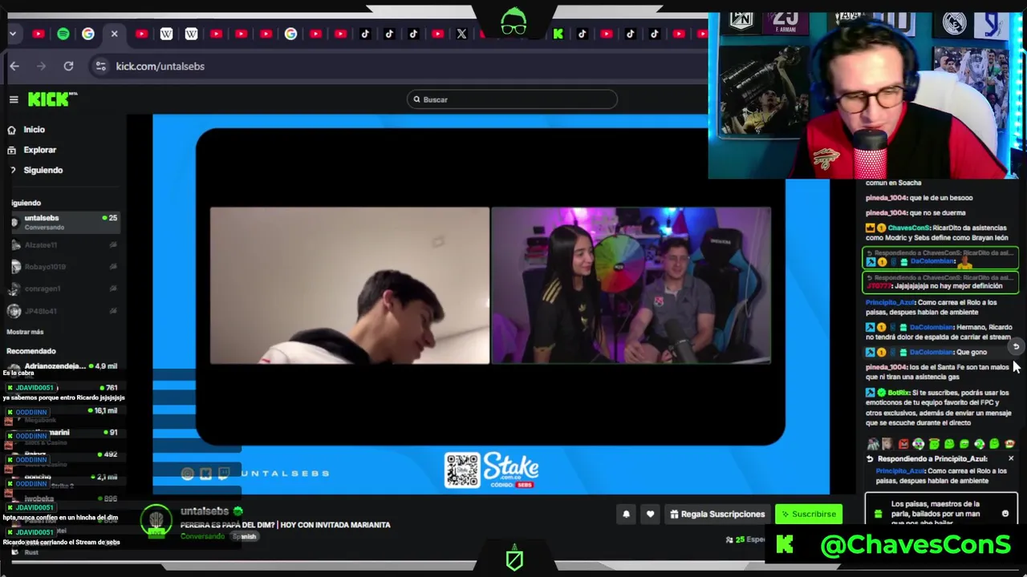Image resolution: width=1027 pixels, height=577 pixels.
Task: Switch to the green Kick browser tab
Action: coord(558,34)
